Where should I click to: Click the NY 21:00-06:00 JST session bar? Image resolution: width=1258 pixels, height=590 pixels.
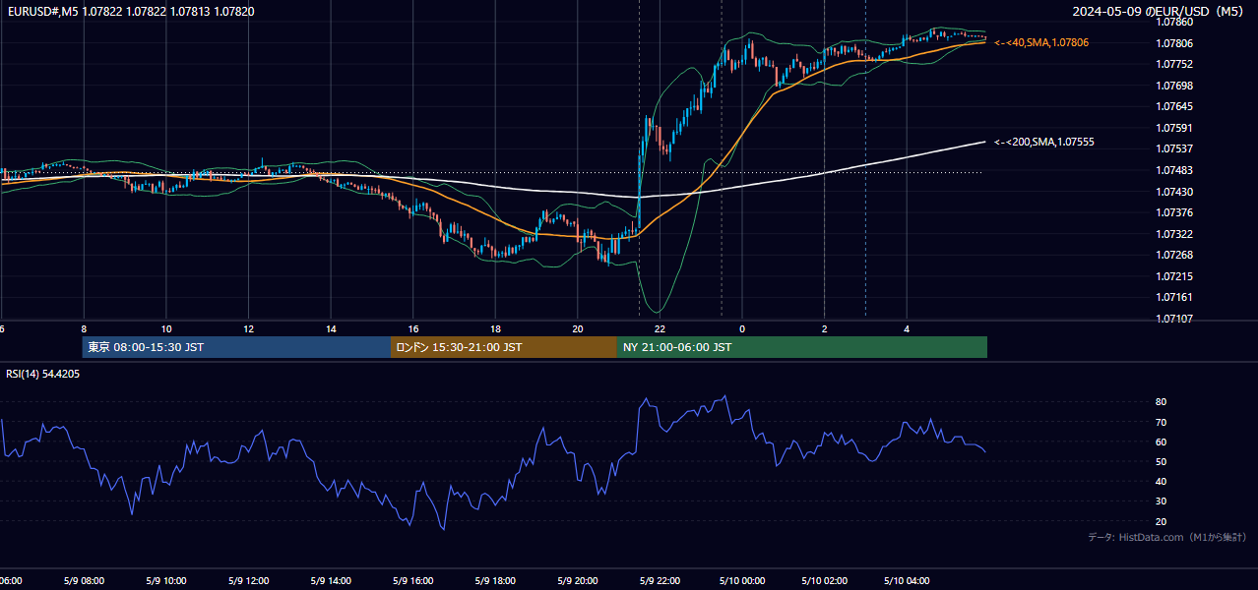pyautogui.click(x=802, y=347)
